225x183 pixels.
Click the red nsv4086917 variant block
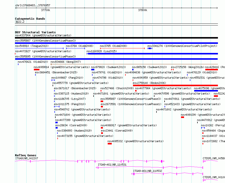[x=102, y=128]
